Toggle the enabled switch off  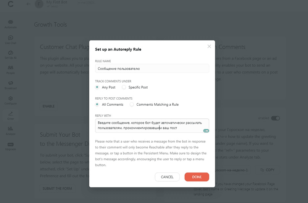point(276,118)
